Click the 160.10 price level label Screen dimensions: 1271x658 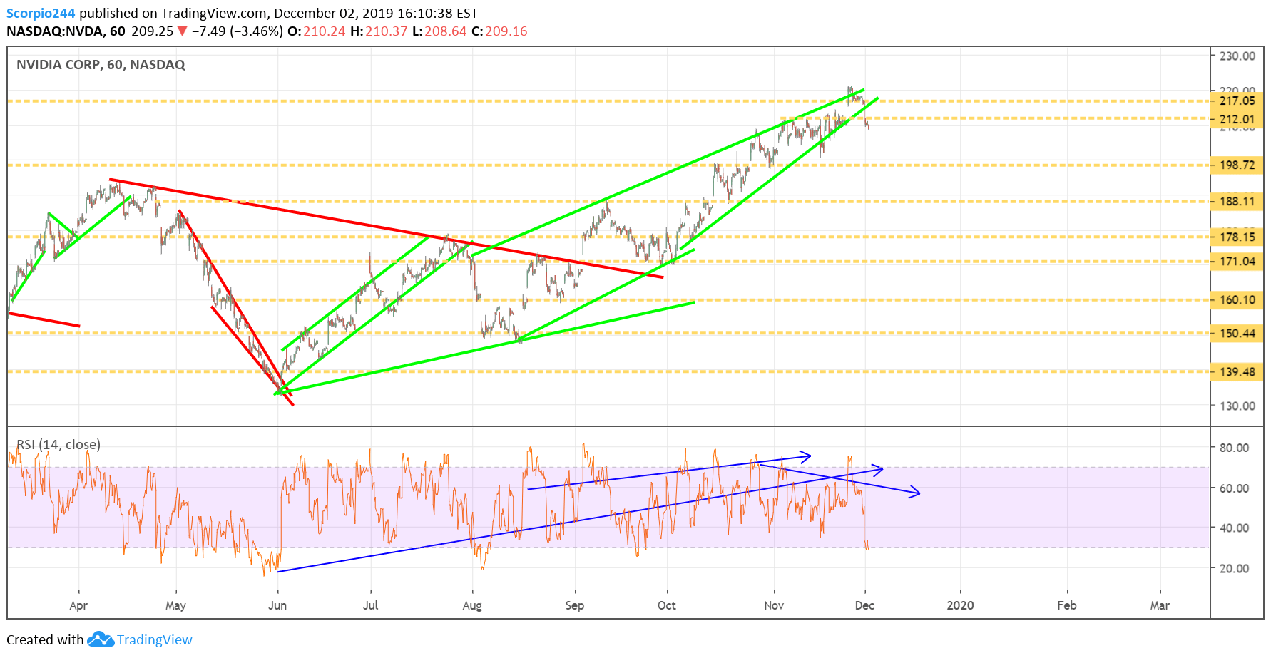pos(1237,300)
